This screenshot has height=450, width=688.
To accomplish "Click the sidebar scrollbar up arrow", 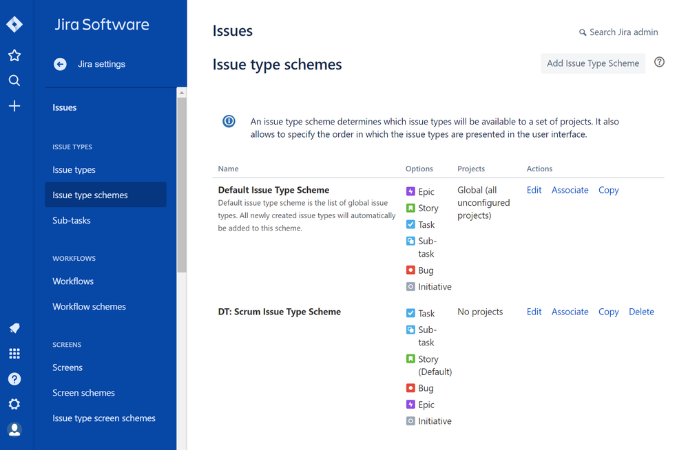I will click(x=182, y=93).
